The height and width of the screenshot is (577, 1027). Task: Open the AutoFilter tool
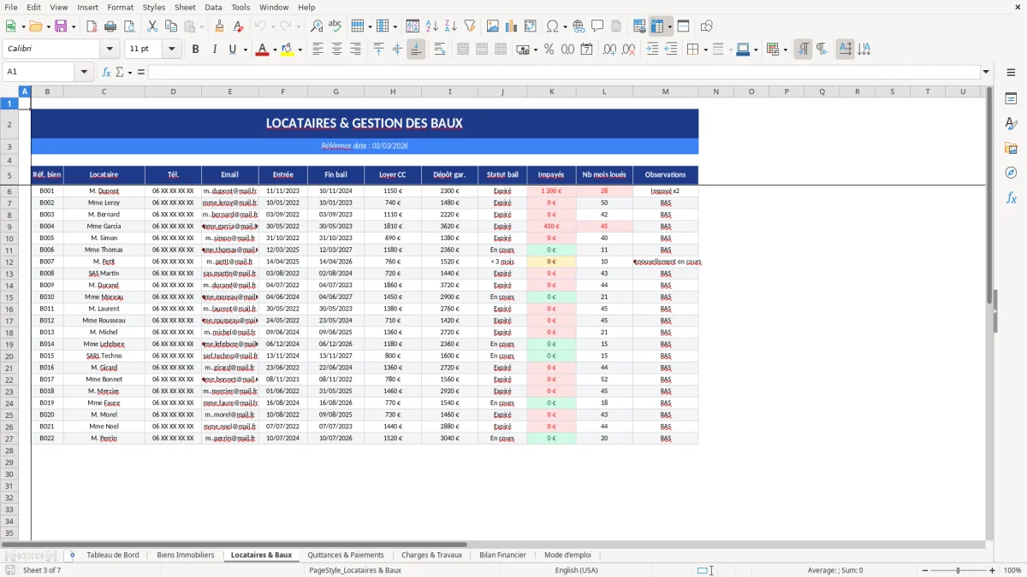click(469, 26)
